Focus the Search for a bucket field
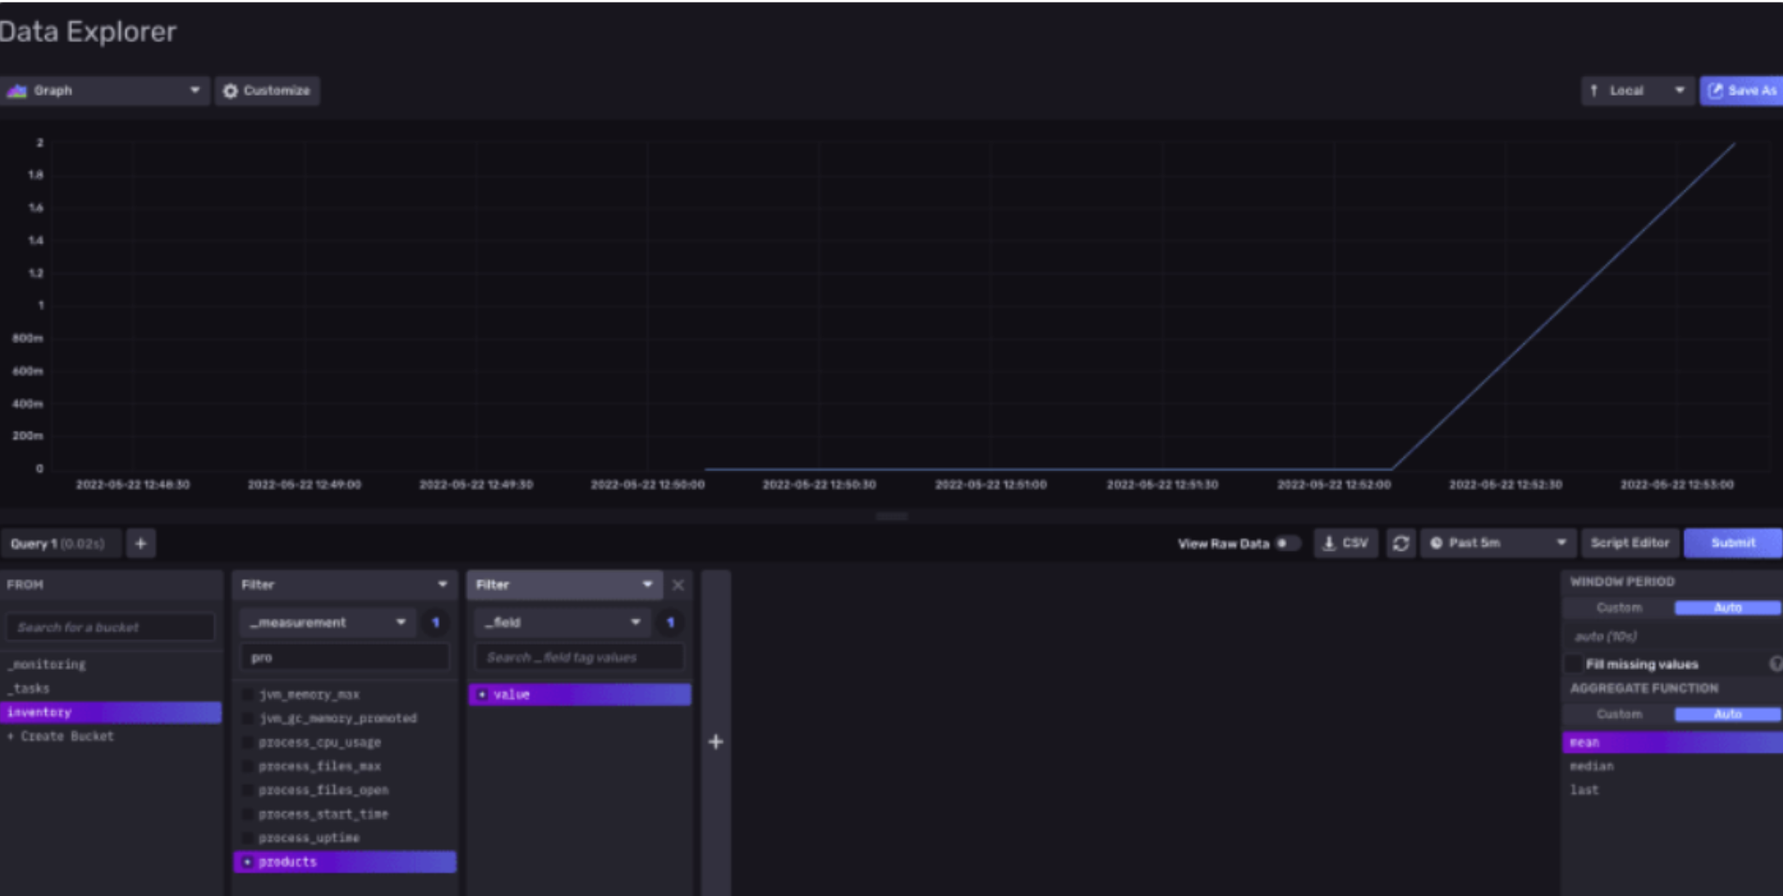The height and width of the screenshot is (896, 1783). click(110, 627)
